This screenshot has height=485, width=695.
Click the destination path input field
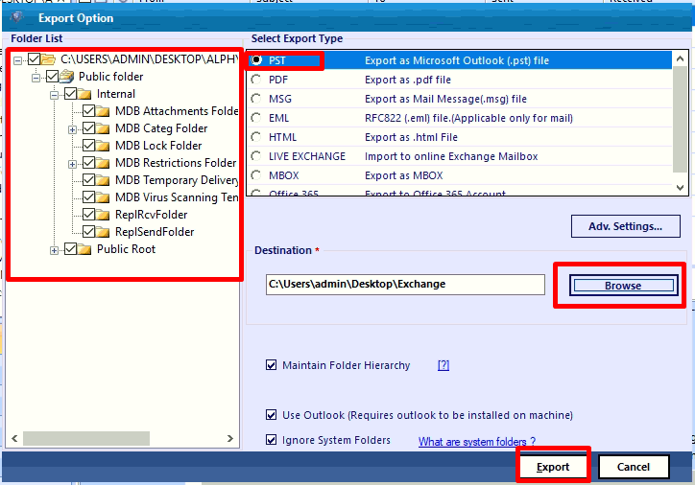point(405,284)
